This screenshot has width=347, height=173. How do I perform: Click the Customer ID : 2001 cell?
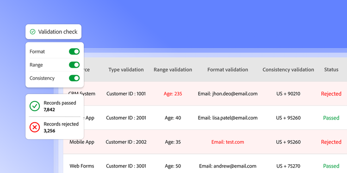tap(126, 118)
